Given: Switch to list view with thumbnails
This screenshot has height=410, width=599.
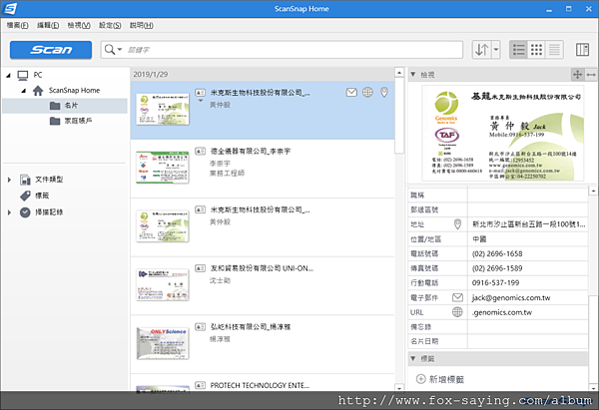Looking at the screenshot, I should click(x=518, y=50).
